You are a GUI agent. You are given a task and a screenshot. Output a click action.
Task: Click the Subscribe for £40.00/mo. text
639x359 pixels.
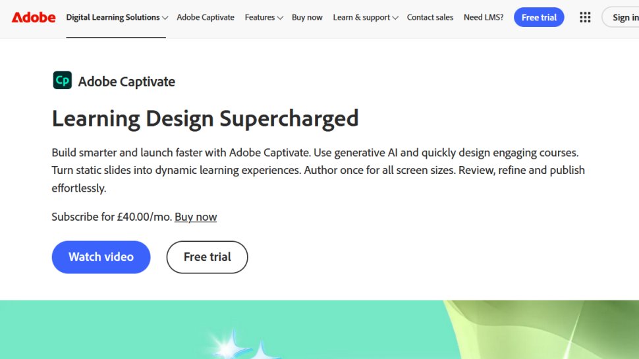coord(112,217)
